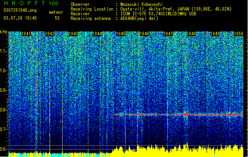This screenshot has height=157, width=248.
Task: Click the filename 0307261840.png text
Action: click(x=20, y=11)
